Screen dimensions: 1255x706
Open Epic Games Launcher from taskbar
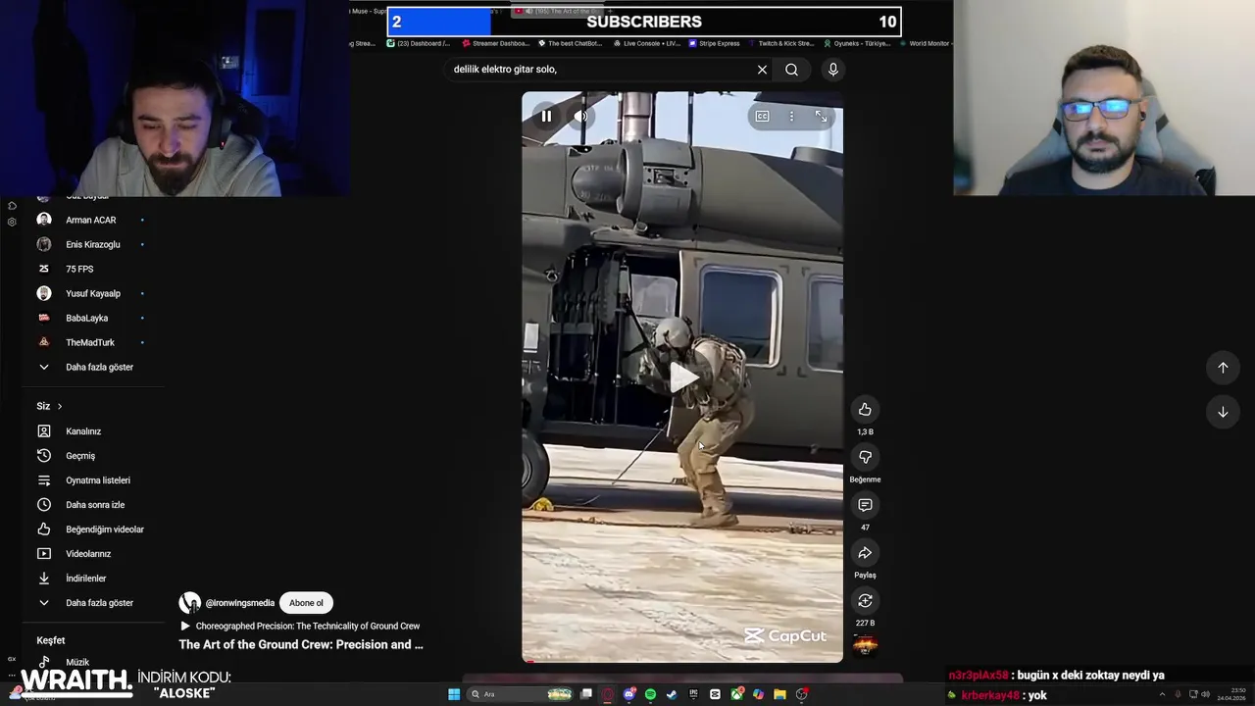pyautogui.click(x=693, y=694)
